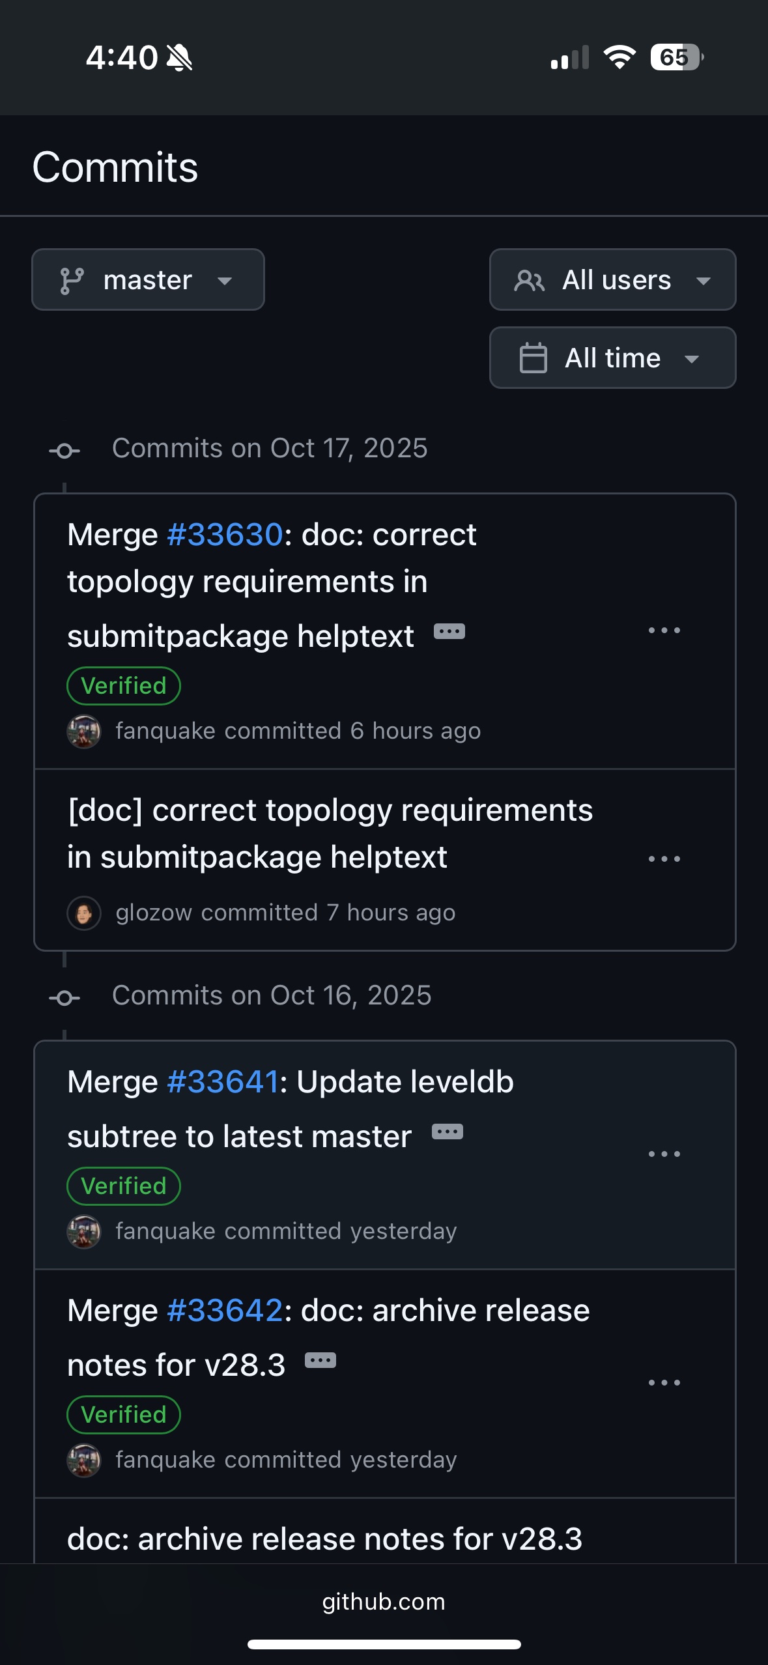The image size is (768, 1665).
Task: Open pull request #33642 link
Action: pyautogui.click(x=225, y=1311)
